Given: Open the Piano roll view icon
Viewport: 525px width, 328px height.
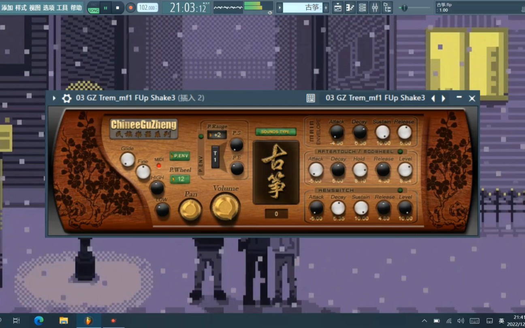Looking at the screenshot, I should tap(350, 8).
